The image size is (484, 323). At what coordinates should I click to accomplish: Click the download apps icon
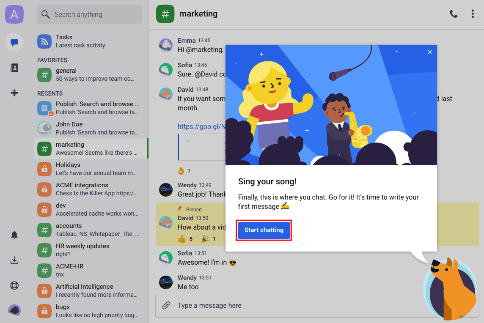(14, 260)
